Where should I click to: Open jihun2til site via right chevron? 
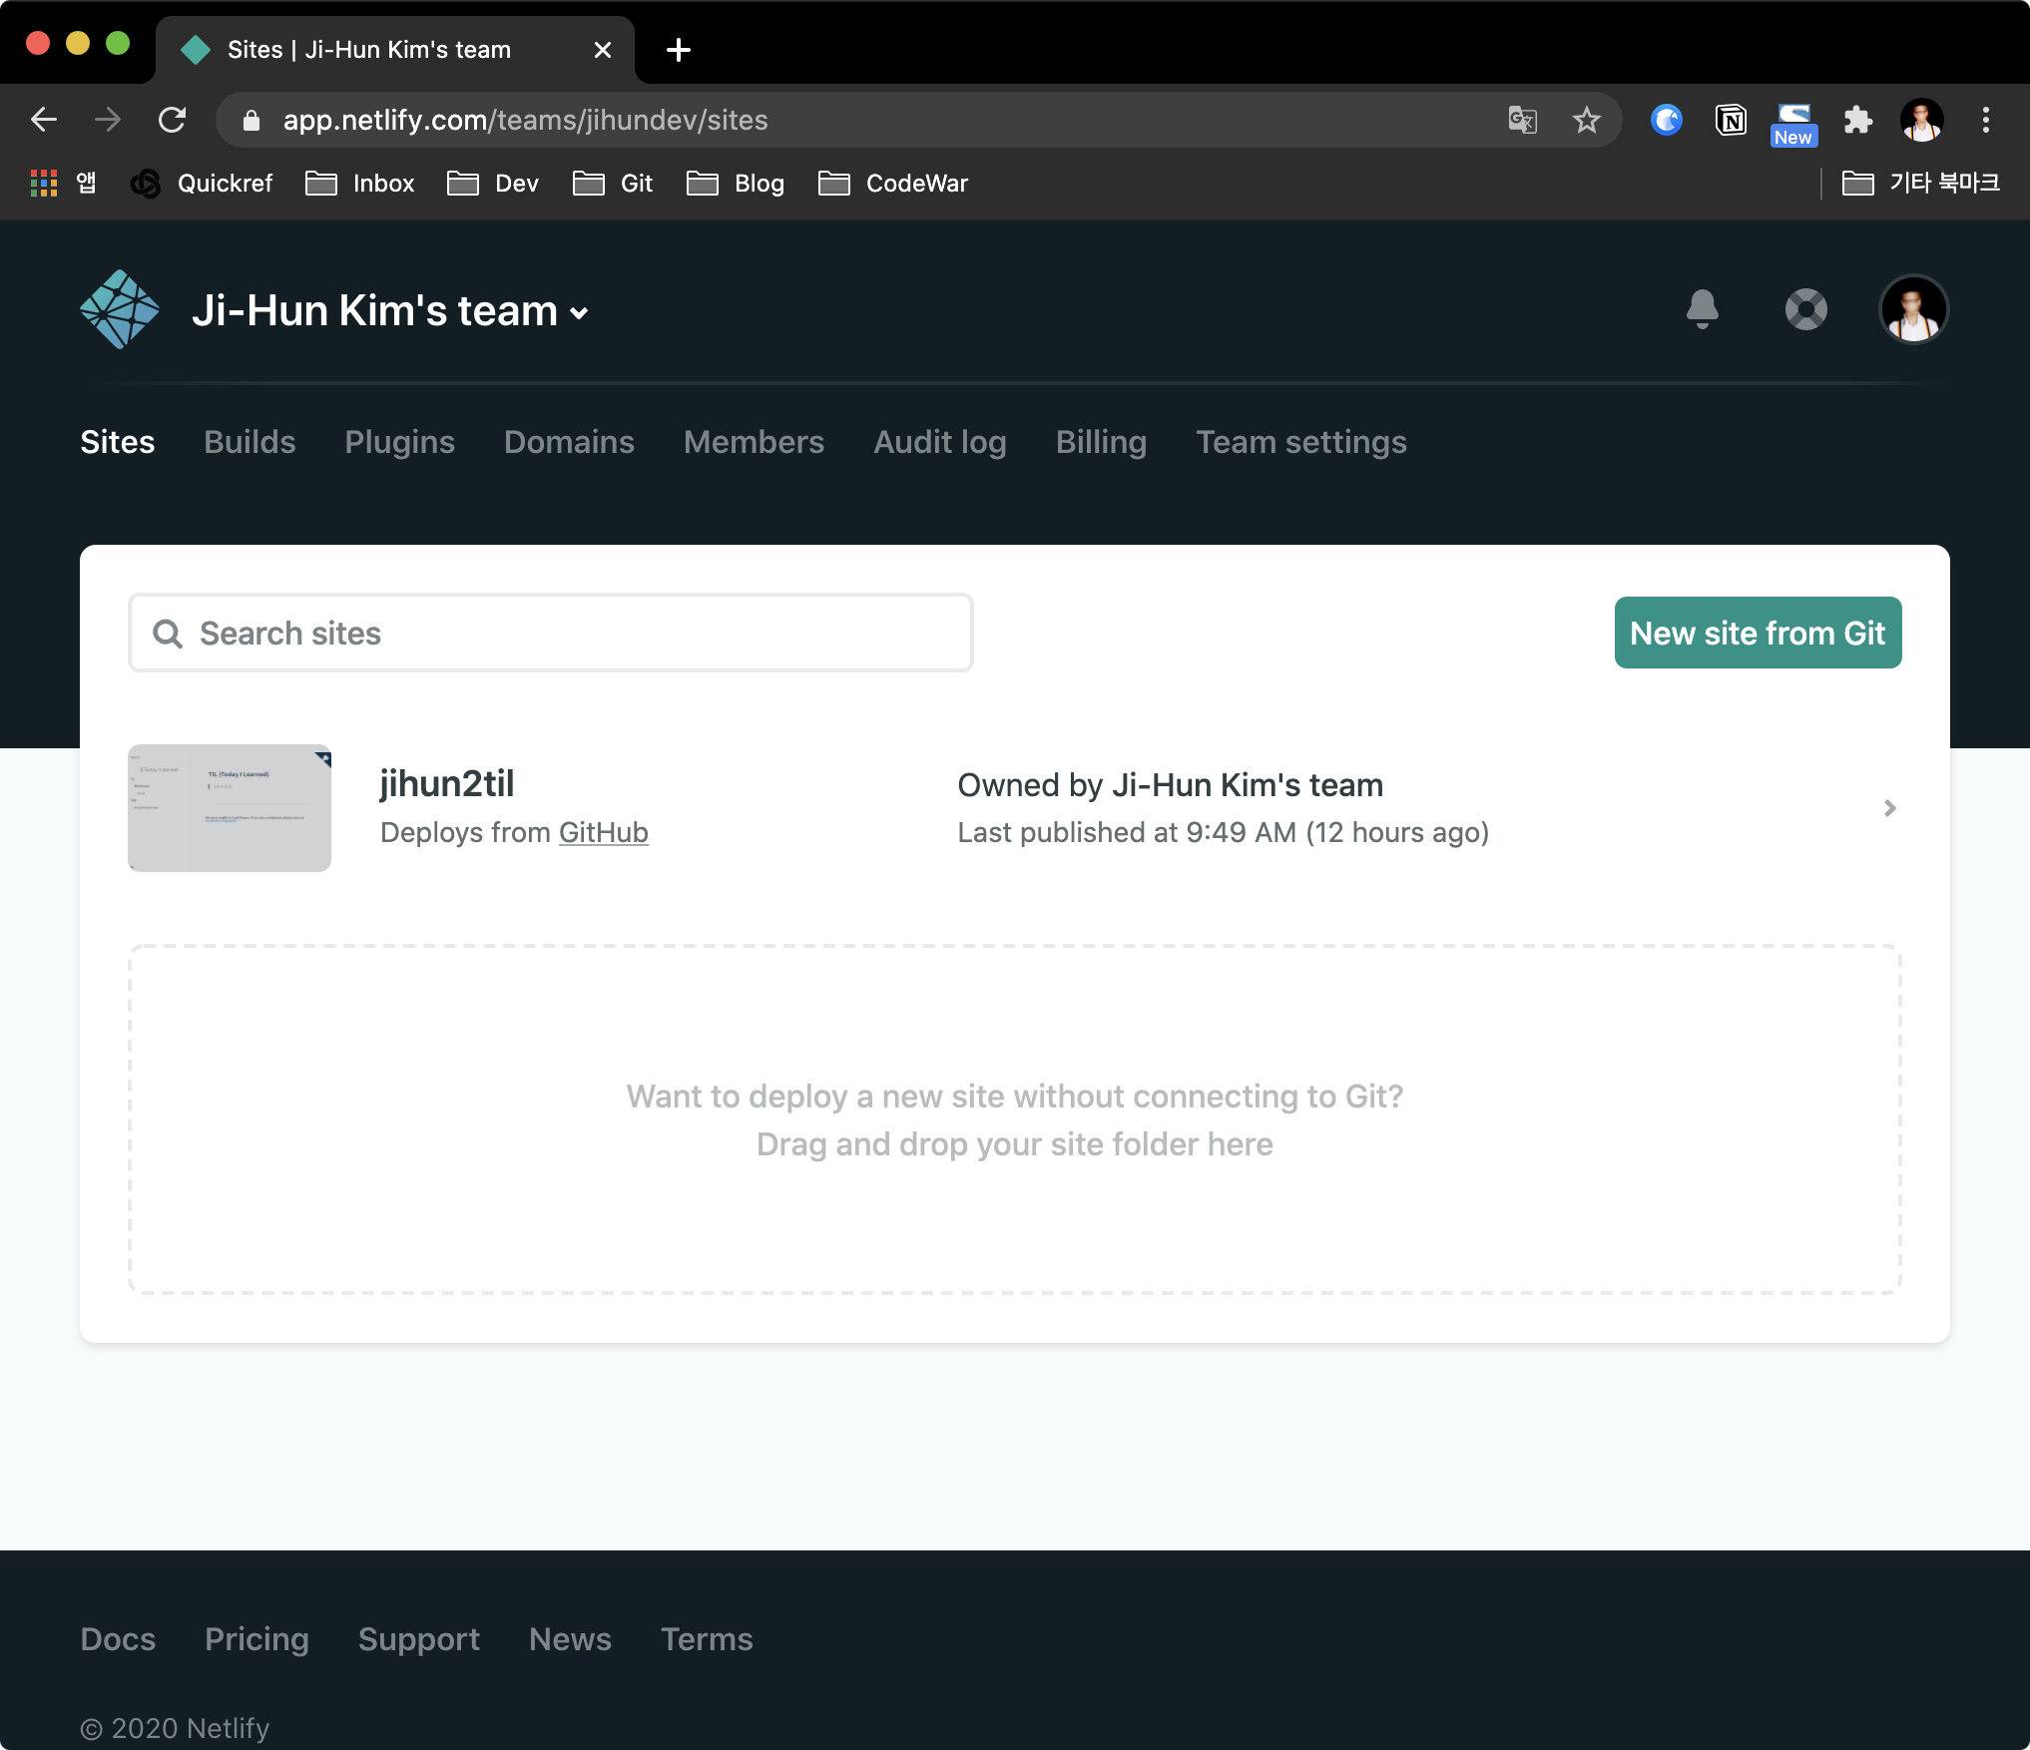pyautogui.click(x=1888, y=808)
